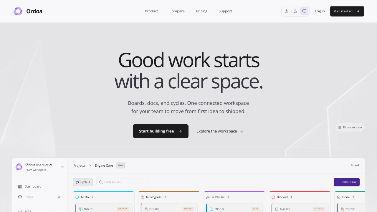Expand the Ordoa workspace switcher

[x=40, y=167]
